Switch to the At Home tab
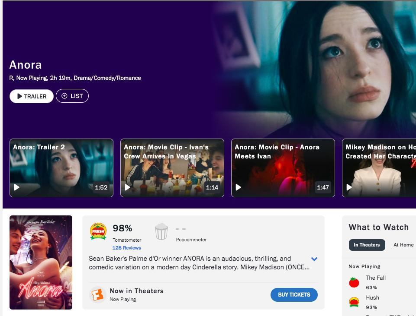 pyautogui.click(x=403, y=245)
